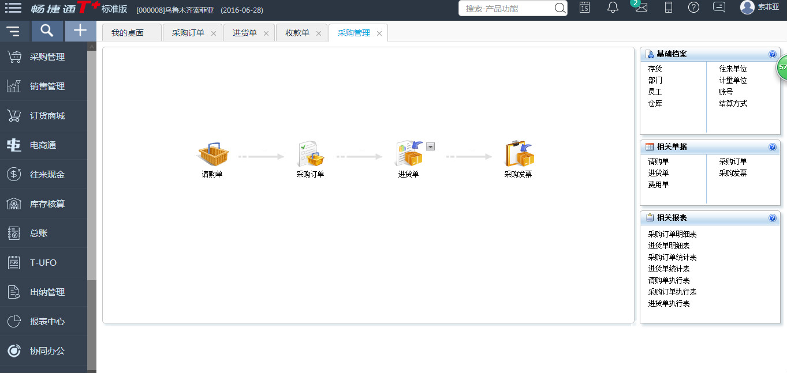The height and width of the screenshot is (373, 787).
Task: Open 账号 link
Action: [x=726, y=92]
